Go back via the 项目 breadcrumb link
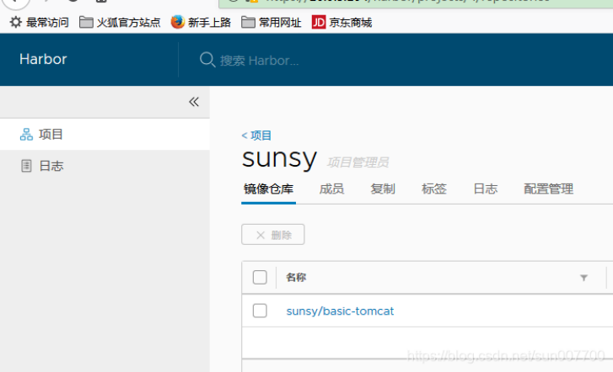613x372 pixels. [x=256, y=135]
